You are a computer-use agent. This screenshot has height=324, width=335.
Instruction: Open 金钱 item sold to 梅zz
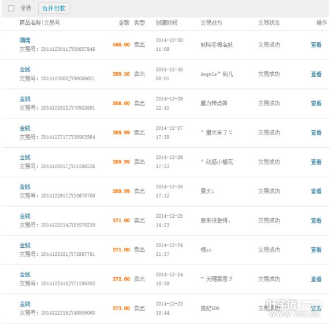25,245
